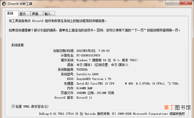Viewport: 194px width, 118px height.
Task: Click the sentence starting 如果您知道是哪个部分
Action: pos(95,30)
